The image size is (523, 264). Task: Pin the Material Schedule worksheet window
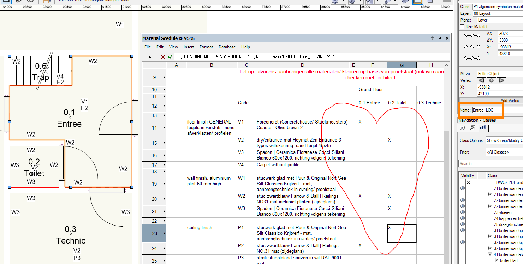[440, 38]
